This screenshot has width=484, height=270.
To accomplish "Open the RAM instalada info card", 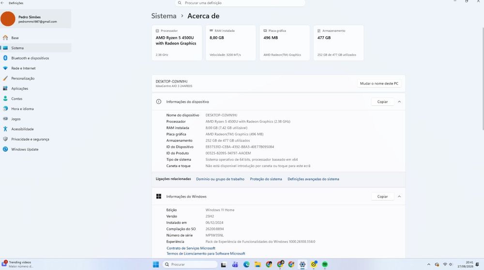I will 230,43.
